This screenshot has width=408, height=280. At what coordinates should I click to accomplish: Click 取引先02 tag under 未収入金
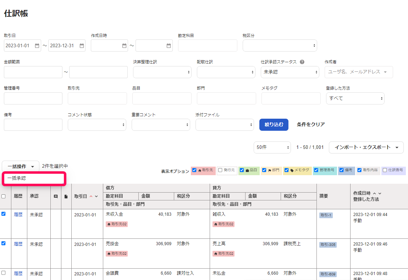coord(117,224)
